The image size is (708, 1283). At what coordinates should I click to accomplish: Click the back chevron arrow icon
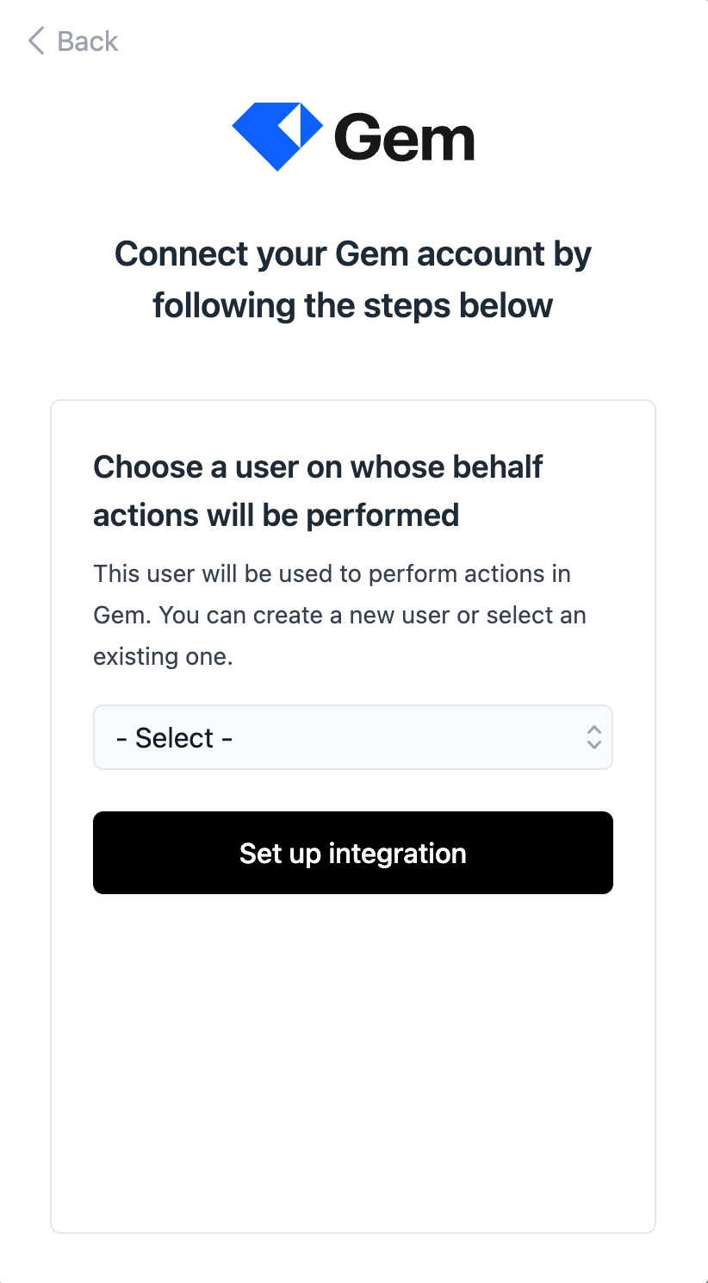[x=36, y=41]
